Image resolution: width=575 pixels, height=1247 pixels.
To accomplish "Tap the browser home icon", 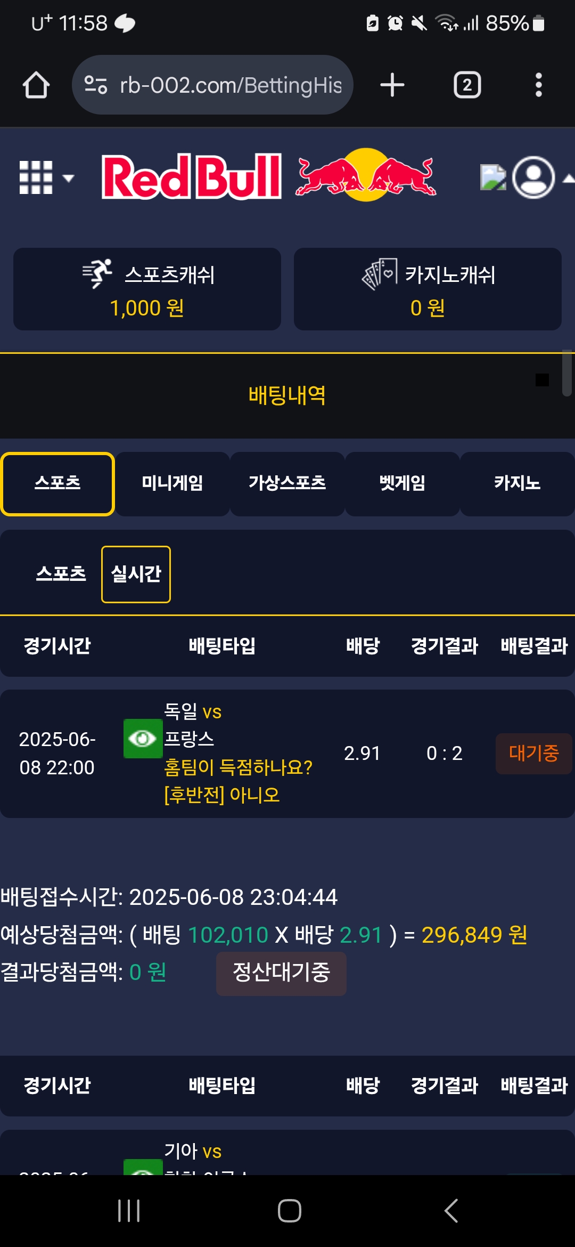I will coord(36,85).
